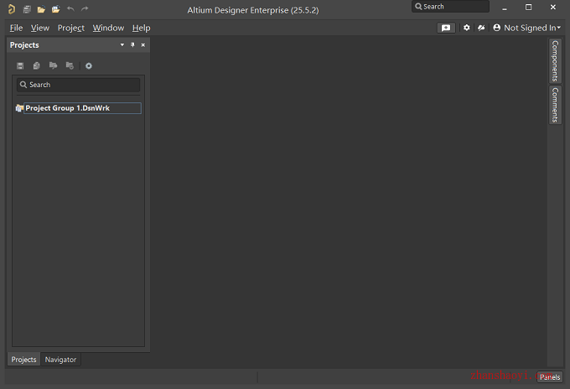
Task: Open the File menu
Action: click(16, 28)
